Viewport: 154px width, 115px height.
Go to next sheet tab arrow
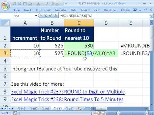[x=9, y=109]
